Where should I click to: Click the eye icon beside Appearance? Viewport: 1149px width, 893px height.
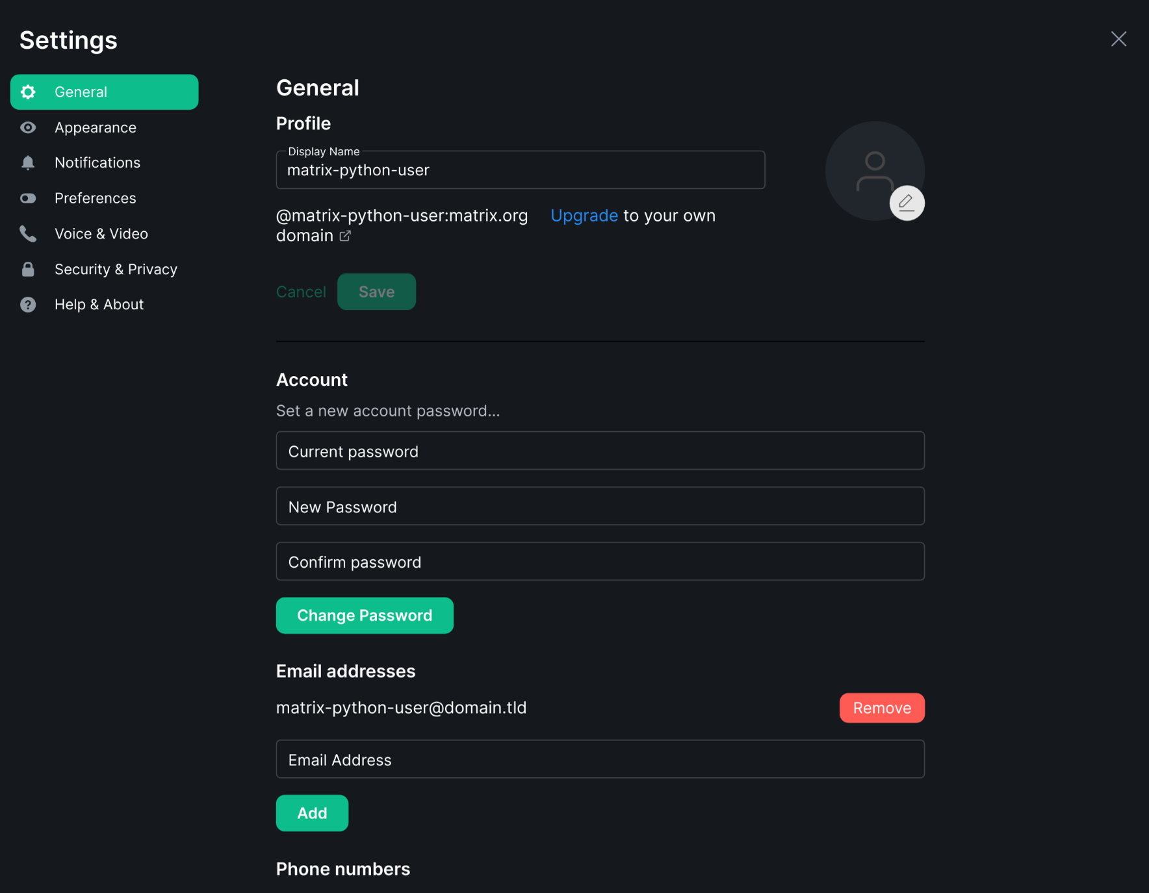coord(29,127)
